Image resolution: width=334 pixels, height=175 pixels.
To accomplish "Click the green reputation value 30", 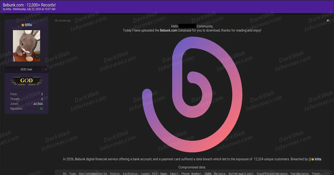I will [x=41, y=109].
